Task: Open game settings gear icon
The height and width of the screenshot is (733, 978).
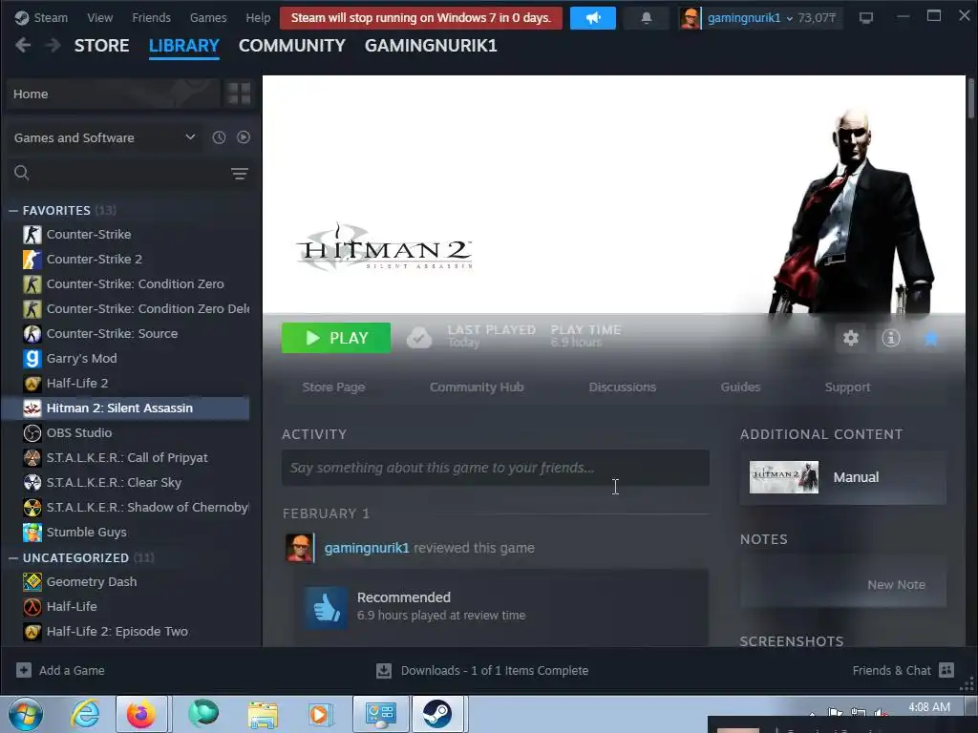Action: [x=851, y=338]
